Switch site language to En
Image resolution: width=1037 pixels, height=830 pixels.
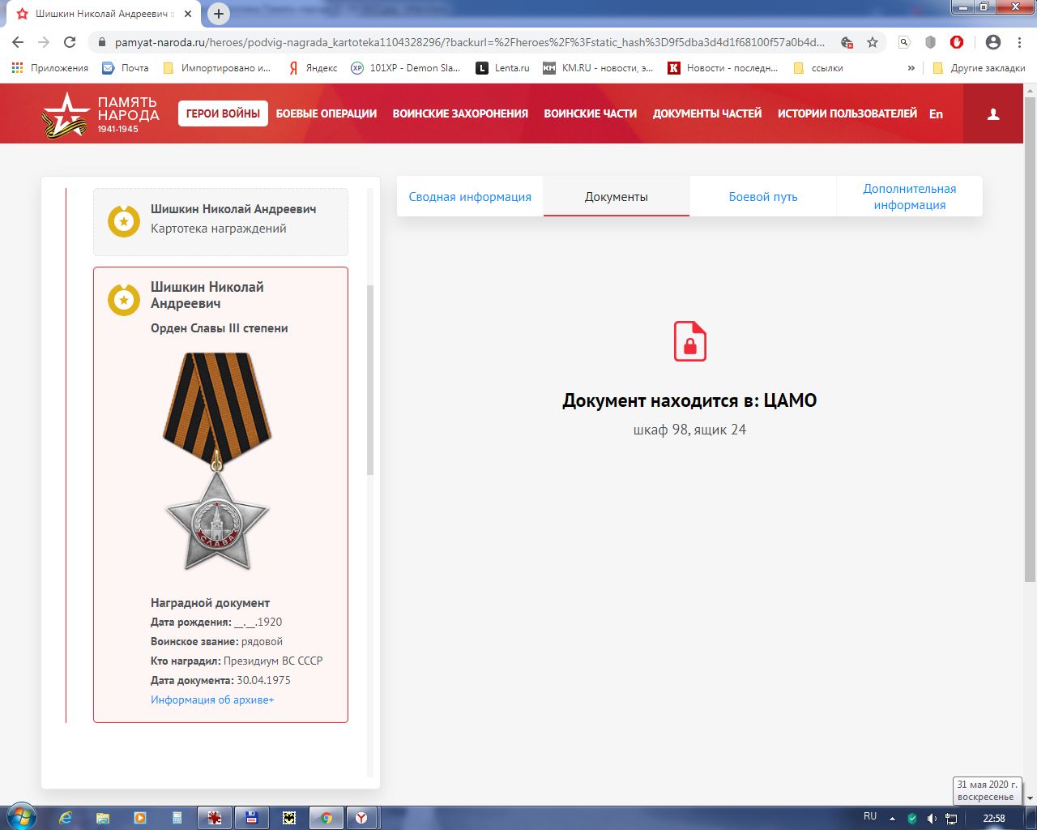[936, 114]
